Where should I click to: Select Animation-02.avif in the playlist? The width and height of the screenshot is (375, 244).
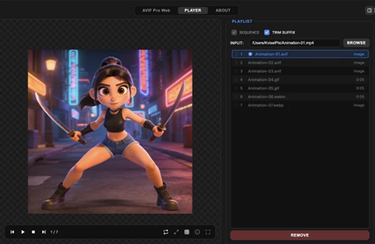point(300,62)
